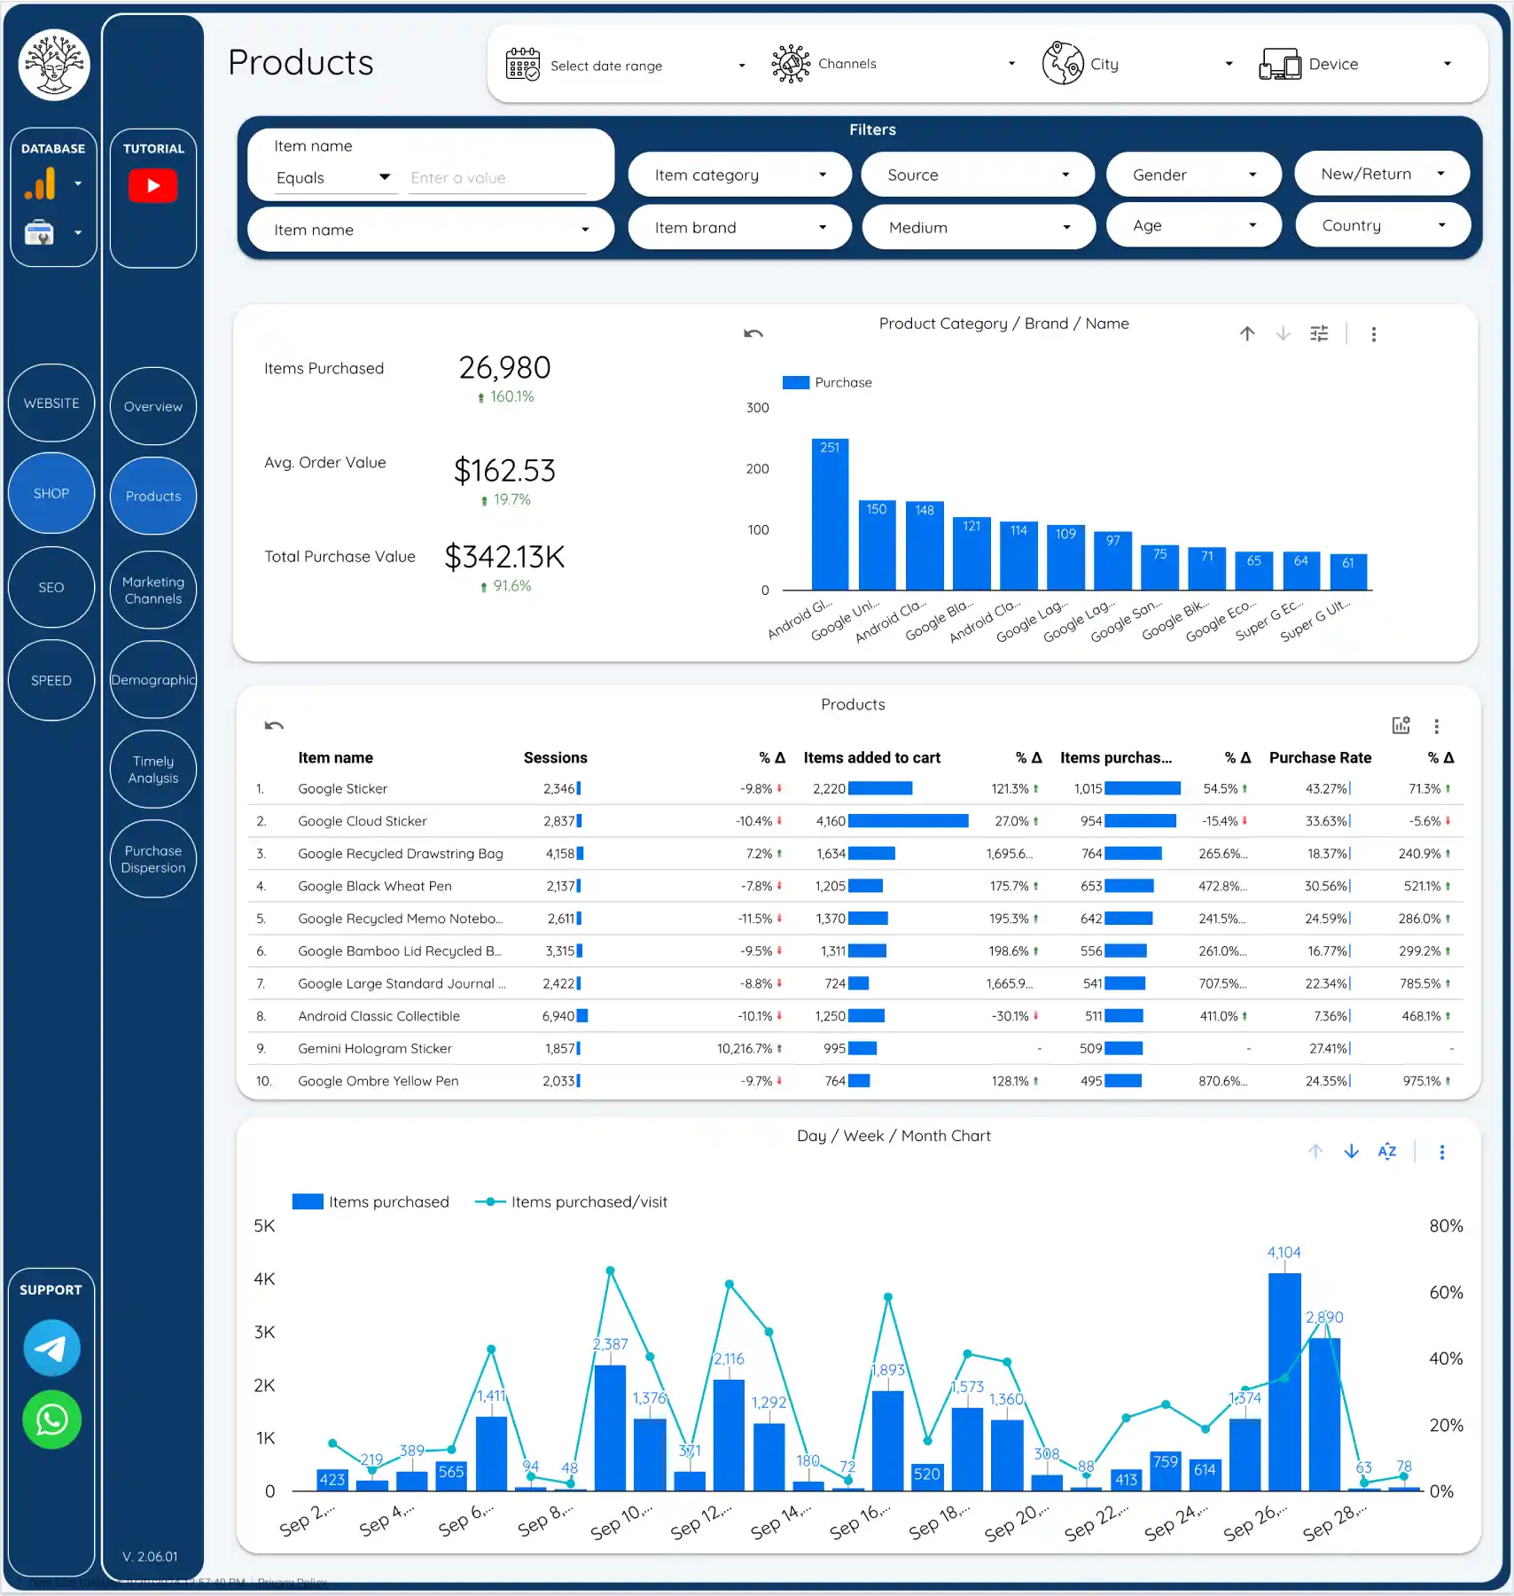Drill down in Day/Week/Month chart
The height and width of the screenshot is (1596, 1514).
coord(1351,1151)
